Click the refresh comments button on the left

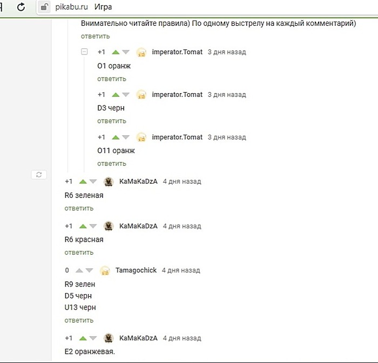pos(38,174)
